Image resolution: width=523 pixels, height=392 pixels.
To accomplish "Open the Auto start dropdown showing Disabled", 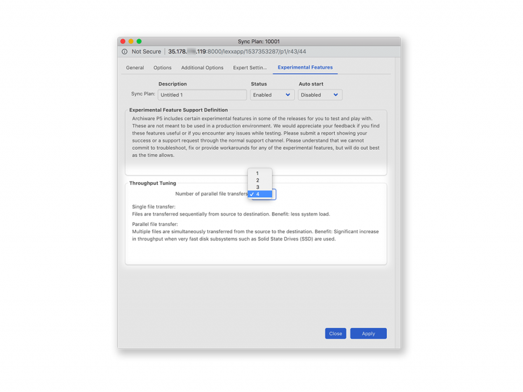I will coord(320,95).
